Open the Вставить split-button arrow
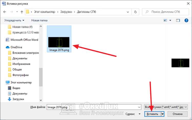The height and width of the screenshot is (120, 192). tap(163, 114)
